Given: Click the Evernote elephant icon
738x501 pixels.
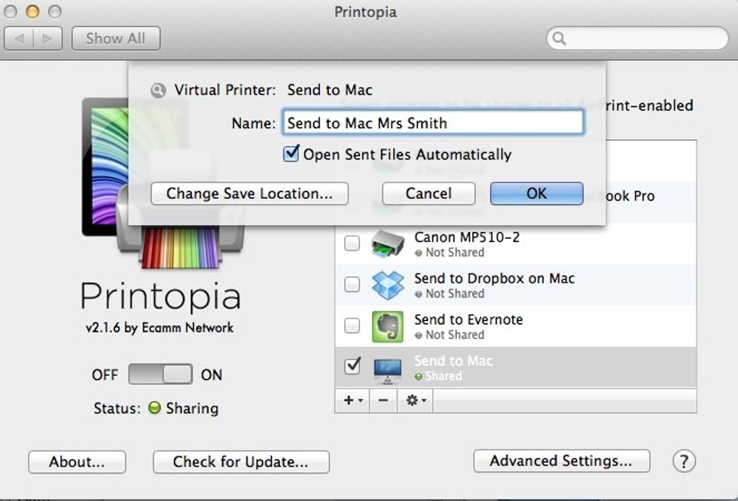Looking at the screenshot, I should tap(388, 325).
